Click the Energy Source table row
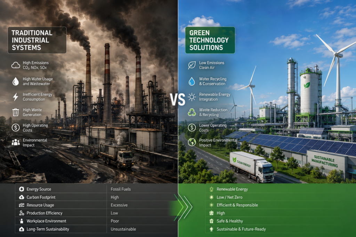356x237 pixels. tap(97, 189)
